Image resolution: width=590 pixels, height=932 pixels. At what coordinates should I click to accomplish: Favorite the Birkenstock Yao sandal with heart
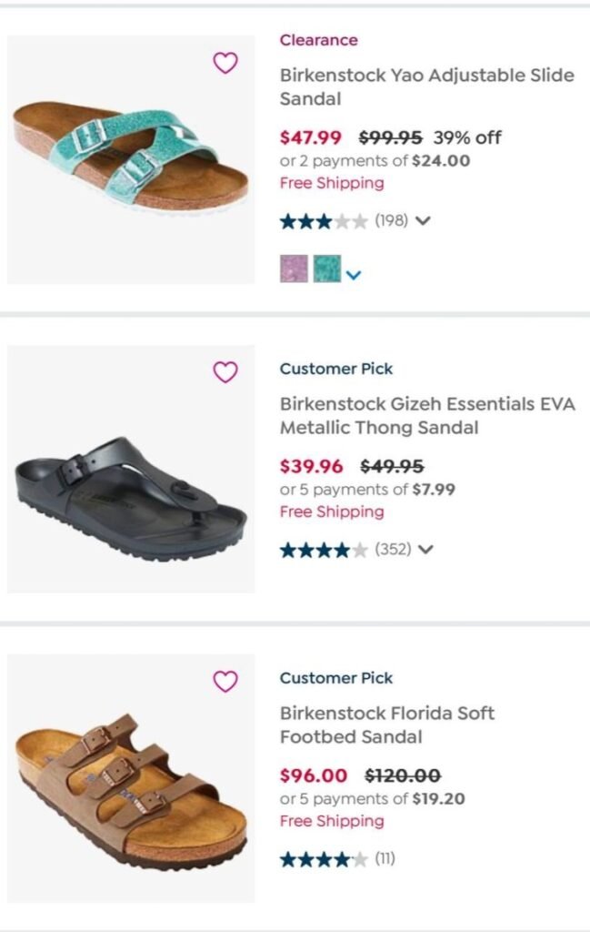[x=225, y=63]
